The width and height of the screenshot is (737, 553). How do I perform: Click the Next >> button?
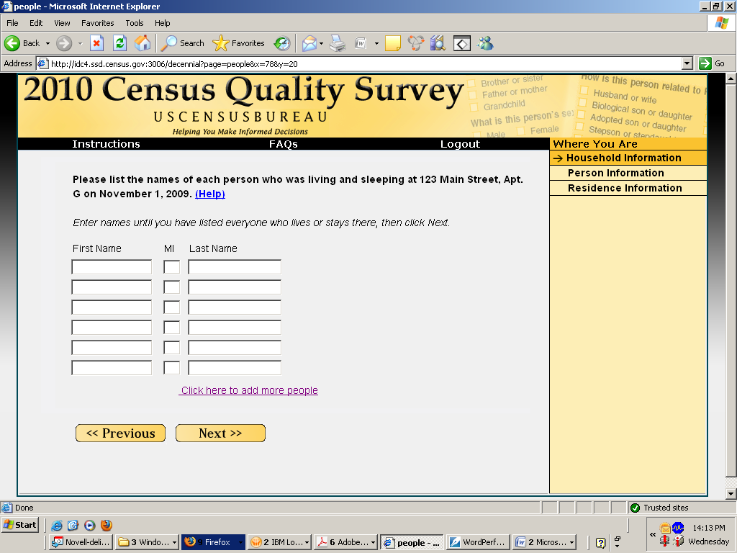(x=220, y=433)
